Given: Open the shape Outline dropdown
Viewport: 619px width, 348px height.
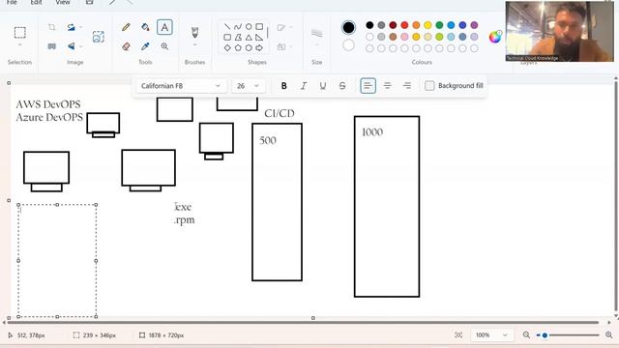Looking at the screenshot, I should (284, 27).
